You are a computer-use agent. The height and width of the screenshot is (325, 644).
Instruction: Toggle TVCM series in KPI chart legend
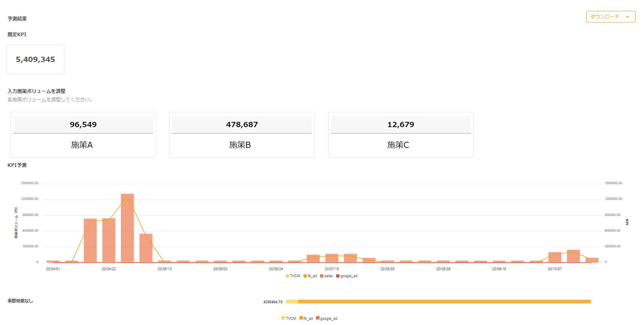[x=293, y=276]
